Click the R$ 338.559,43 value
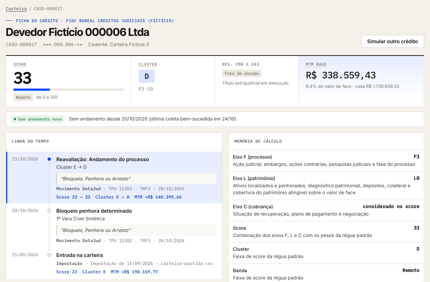430x282 pixels. (x=341, y=75)
